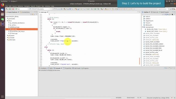Minimize the Outline panel
The width and height of the screenshot is (176, 99).
[x=173, y=12]
